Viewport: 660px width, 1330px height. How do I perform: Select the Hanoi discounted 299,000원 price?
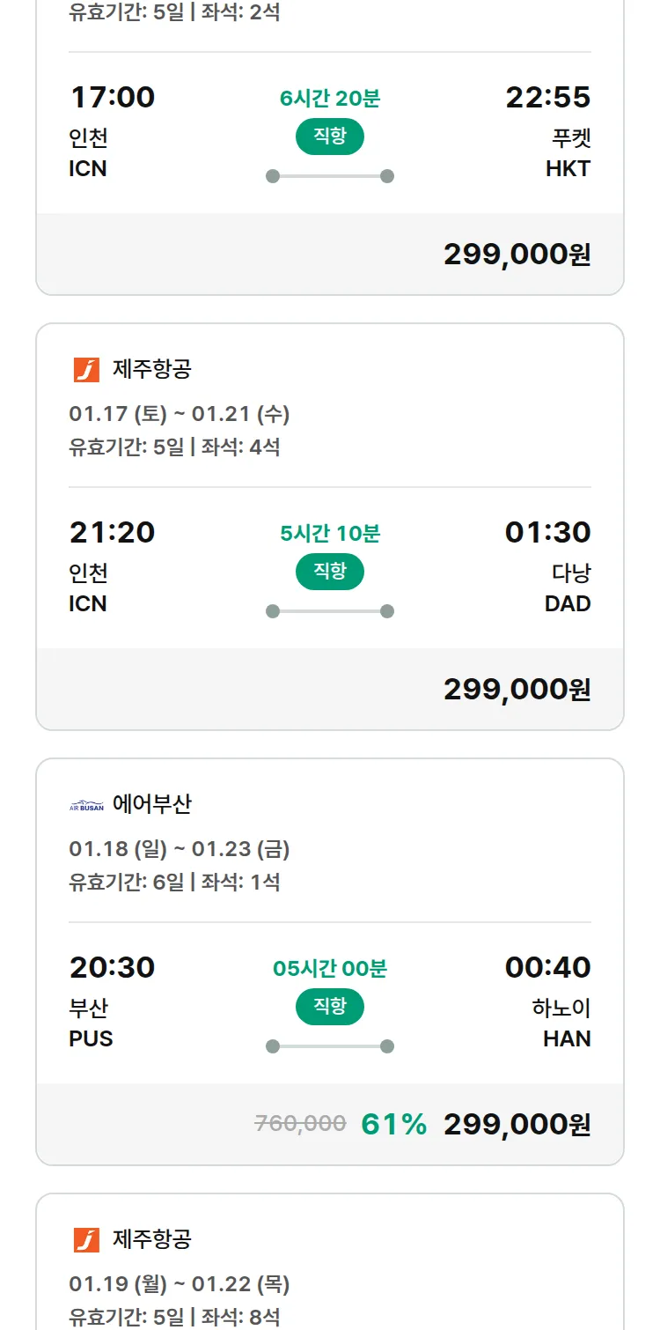(x=517, y=1125)
